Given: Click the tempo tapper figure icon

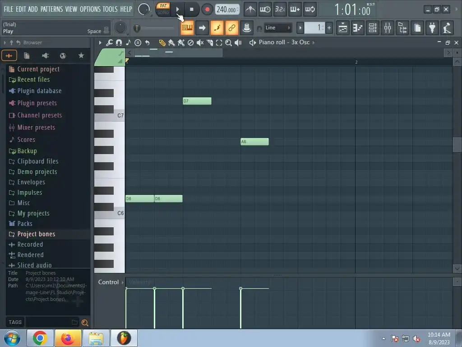Looking at the screenshot, I should pyautogui.click(x=447, y=28).
